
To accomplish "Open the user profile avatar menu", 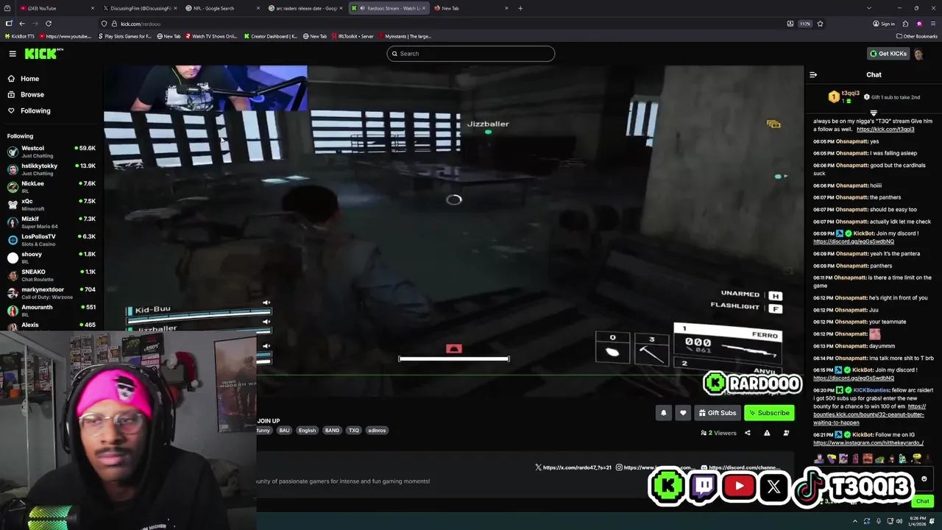I will point(918,54).
